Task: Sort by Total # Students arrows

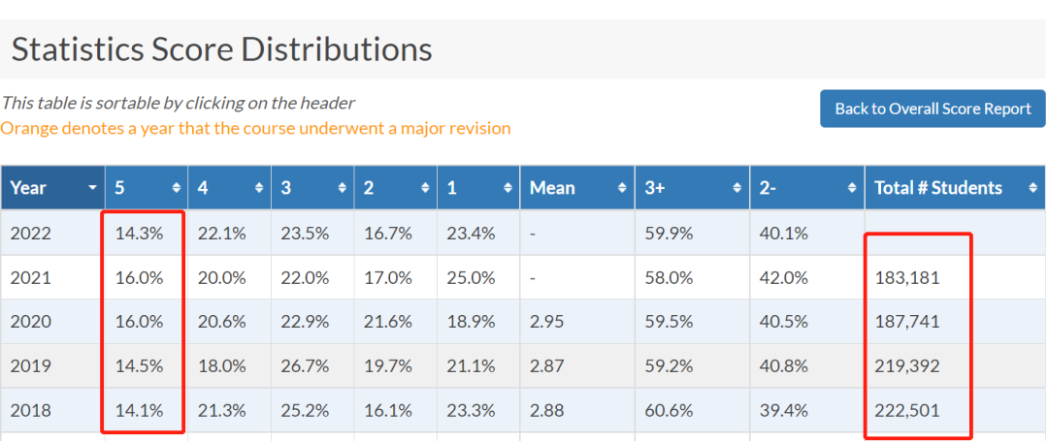Action: [x=1033, y=189]
